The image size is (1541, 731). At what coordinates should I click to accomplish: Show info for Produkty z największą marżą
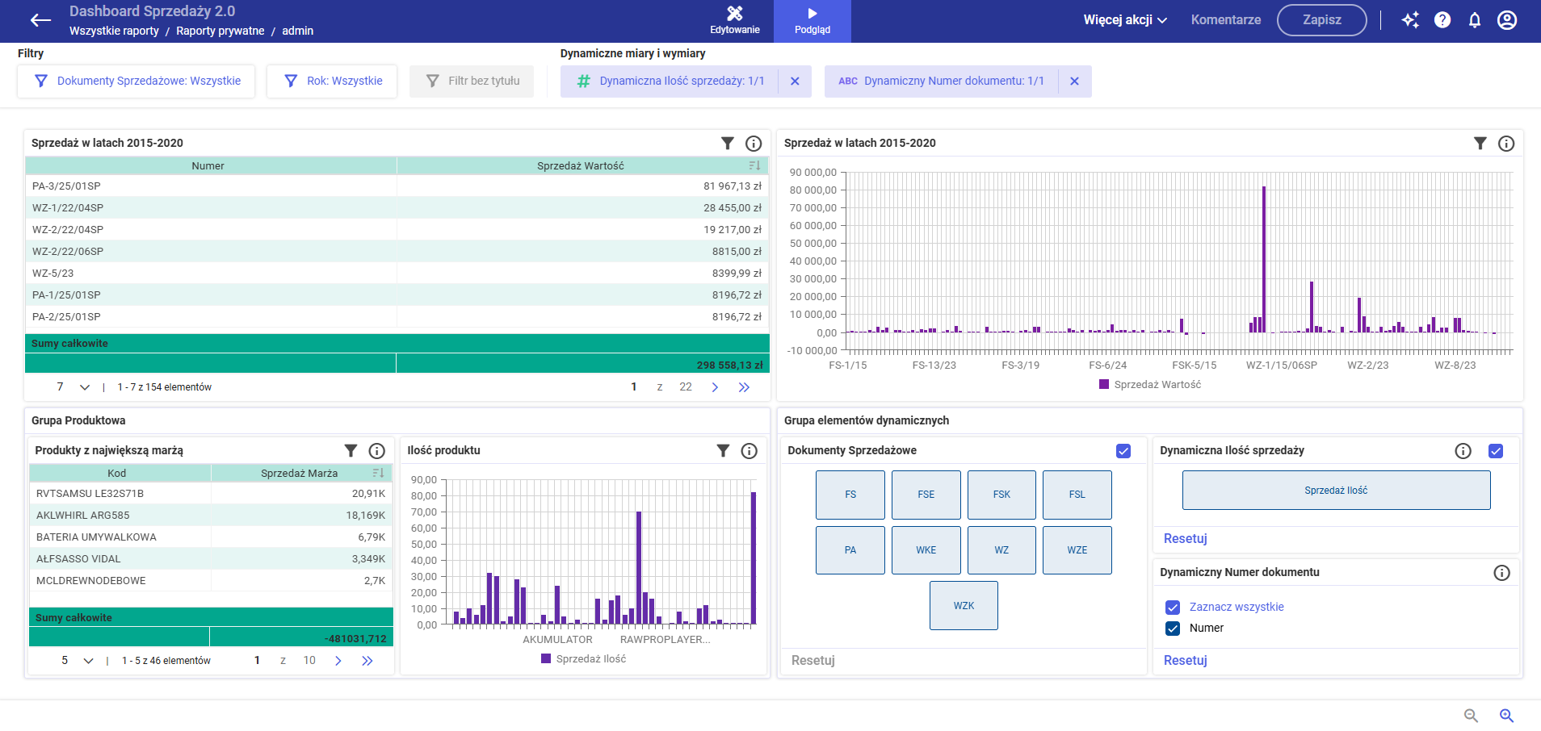click(x=376, y=451)
